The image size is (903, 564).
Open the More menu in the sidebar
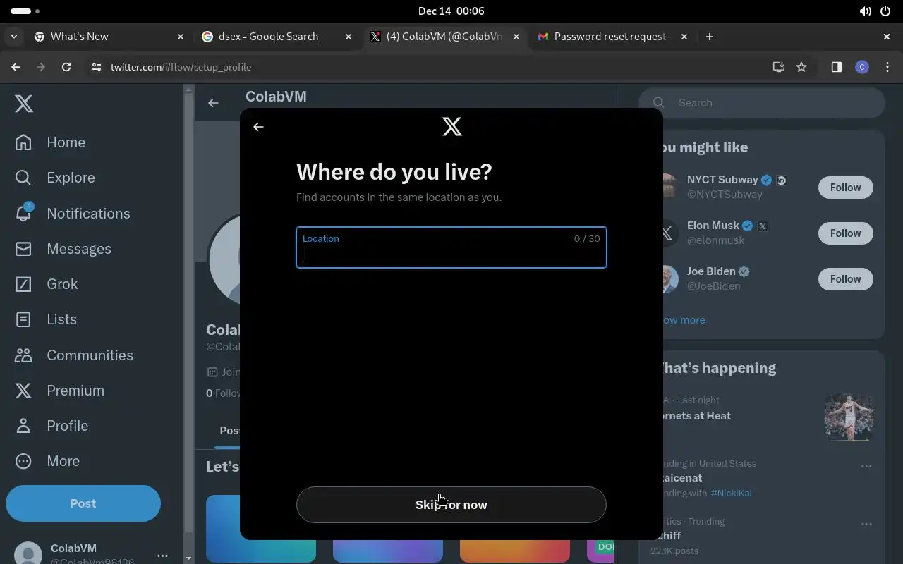47,461
